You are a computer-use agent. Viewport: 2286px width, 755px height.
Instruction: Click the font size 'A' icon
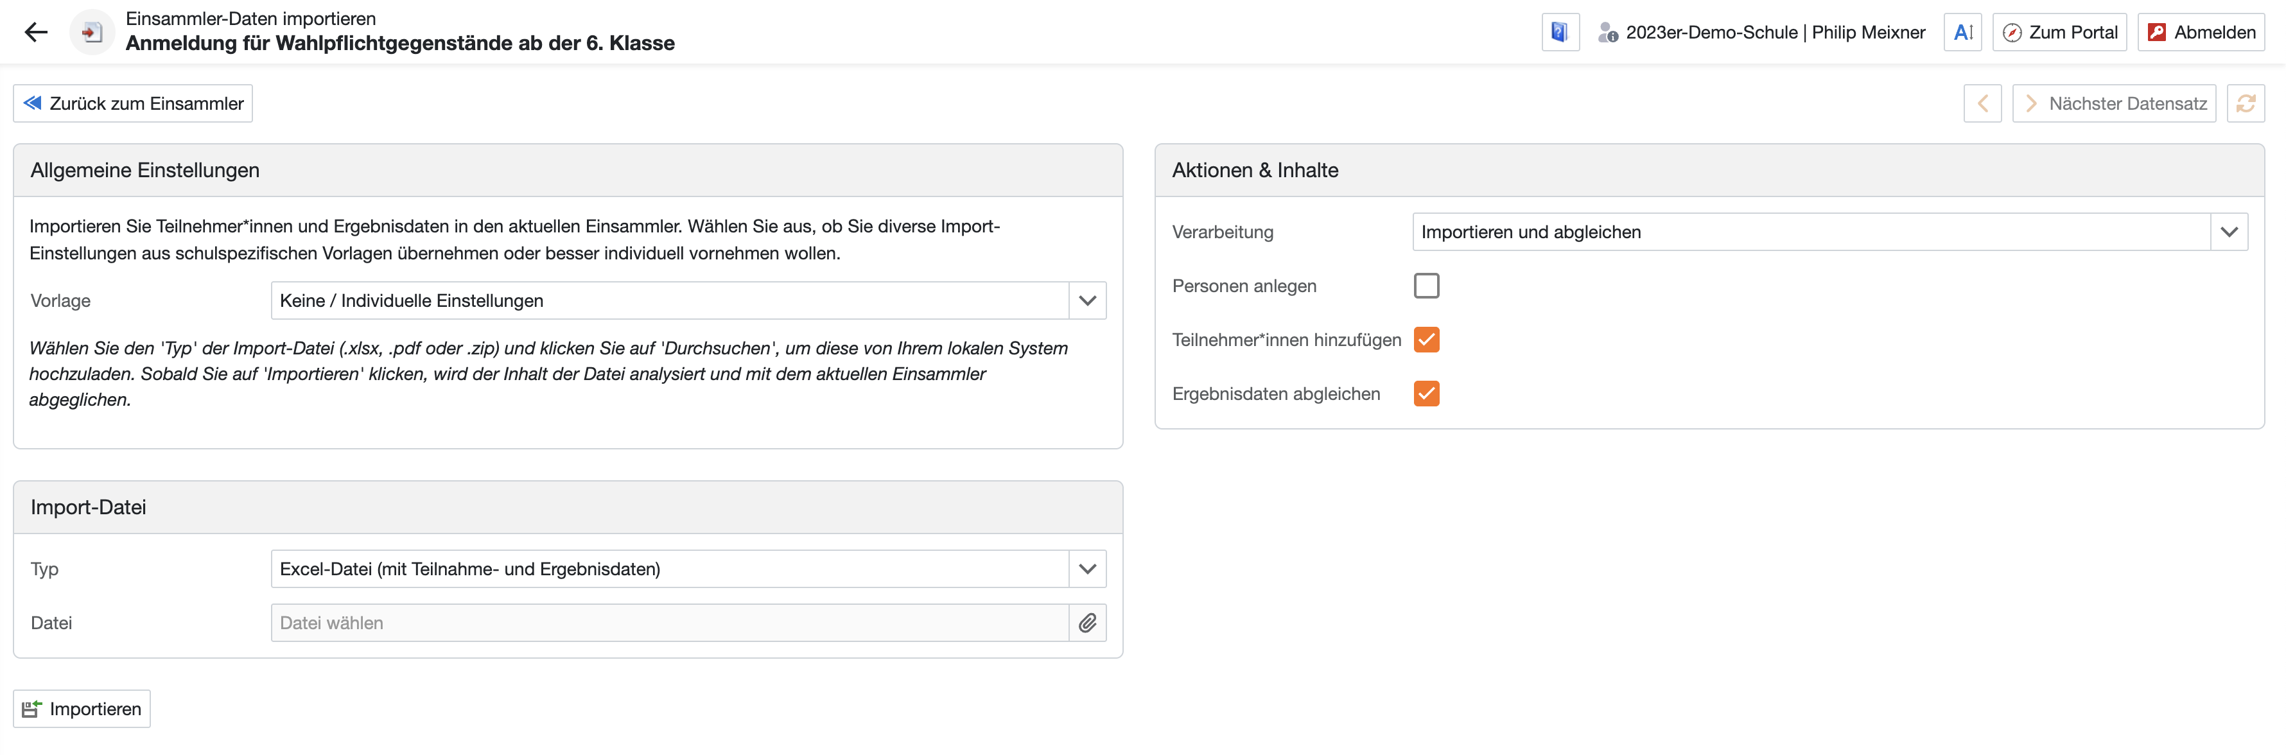pos(1962,33)
